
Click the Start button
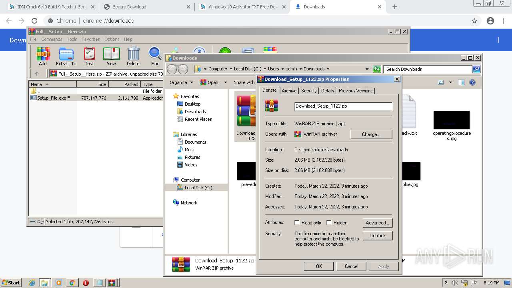point(11,283)
